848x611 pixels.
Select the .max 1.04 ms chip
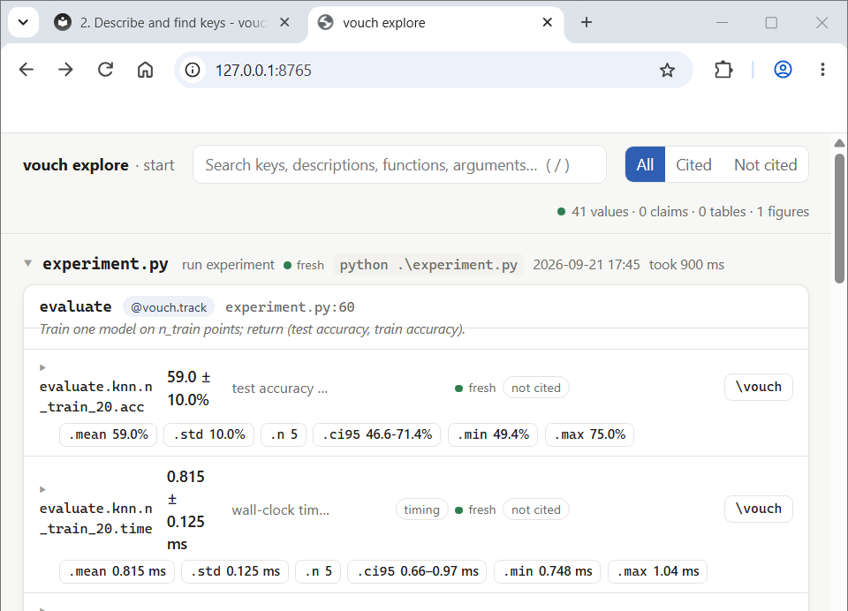[x=657, y=571]
